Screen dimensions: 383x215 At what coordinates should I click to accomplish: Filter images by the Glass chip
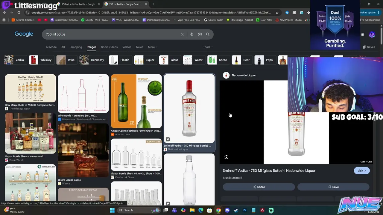170,60
